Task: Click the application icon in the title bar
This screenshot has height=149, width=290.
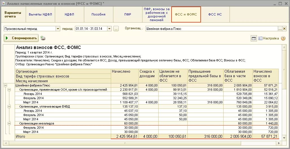Action: [3, 3]
